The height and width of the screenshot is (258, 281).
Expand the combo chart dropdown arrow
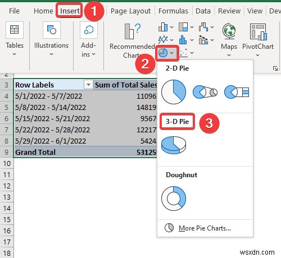tap(212, 40)
